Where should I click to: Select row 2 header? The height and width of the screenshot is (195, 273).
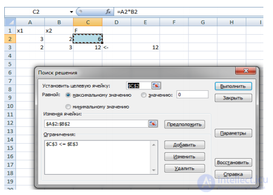tap(10, 39)
